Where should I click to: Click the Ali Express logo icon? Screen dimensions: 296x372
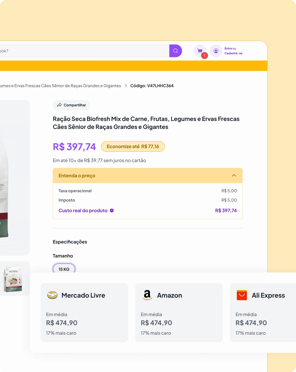(242, 295)
